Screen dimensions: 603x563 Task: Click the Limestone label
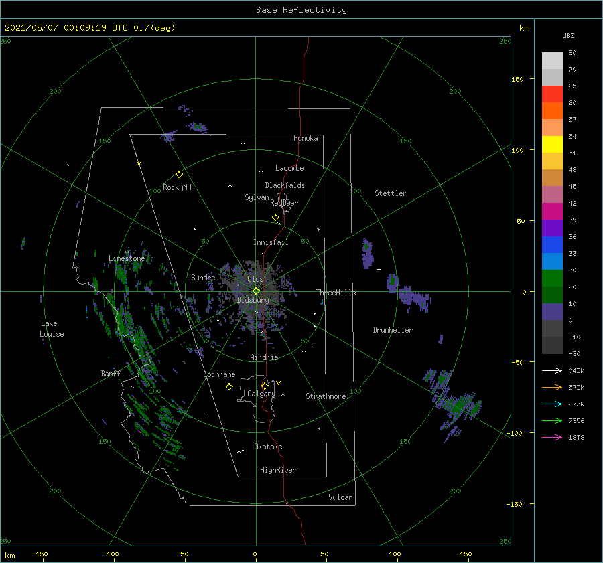point(127,258)
